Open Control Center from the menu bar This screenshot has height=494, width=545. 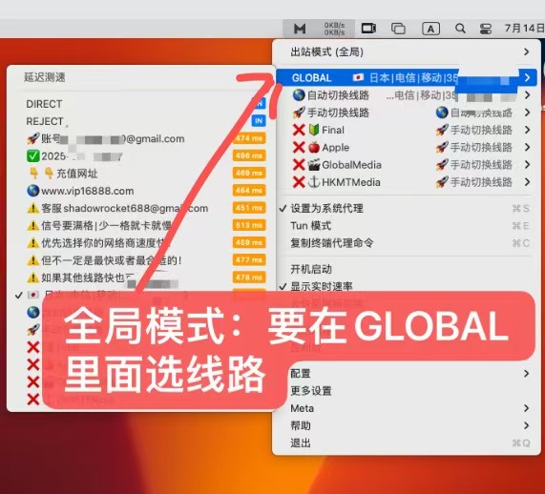click(x=485, y=29)
